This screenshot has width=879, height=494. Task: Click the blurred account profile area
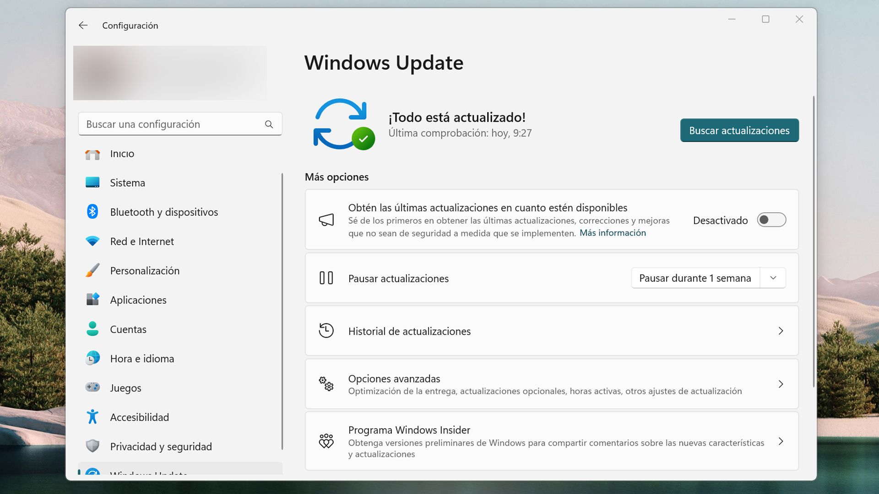coord(170,73)
